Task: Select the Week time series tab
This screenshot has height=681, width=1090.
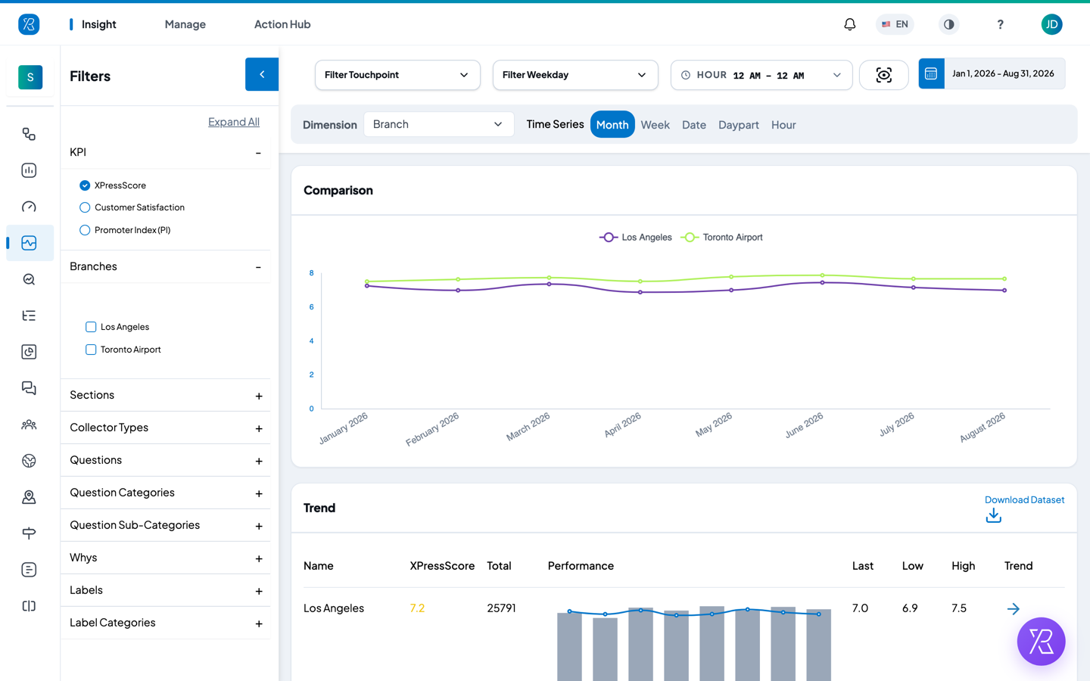Action: [655, 125]
